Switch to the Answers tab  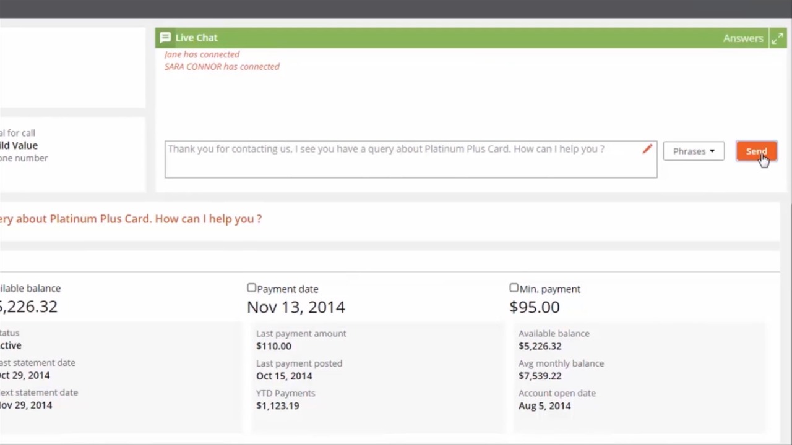(742, 38)
